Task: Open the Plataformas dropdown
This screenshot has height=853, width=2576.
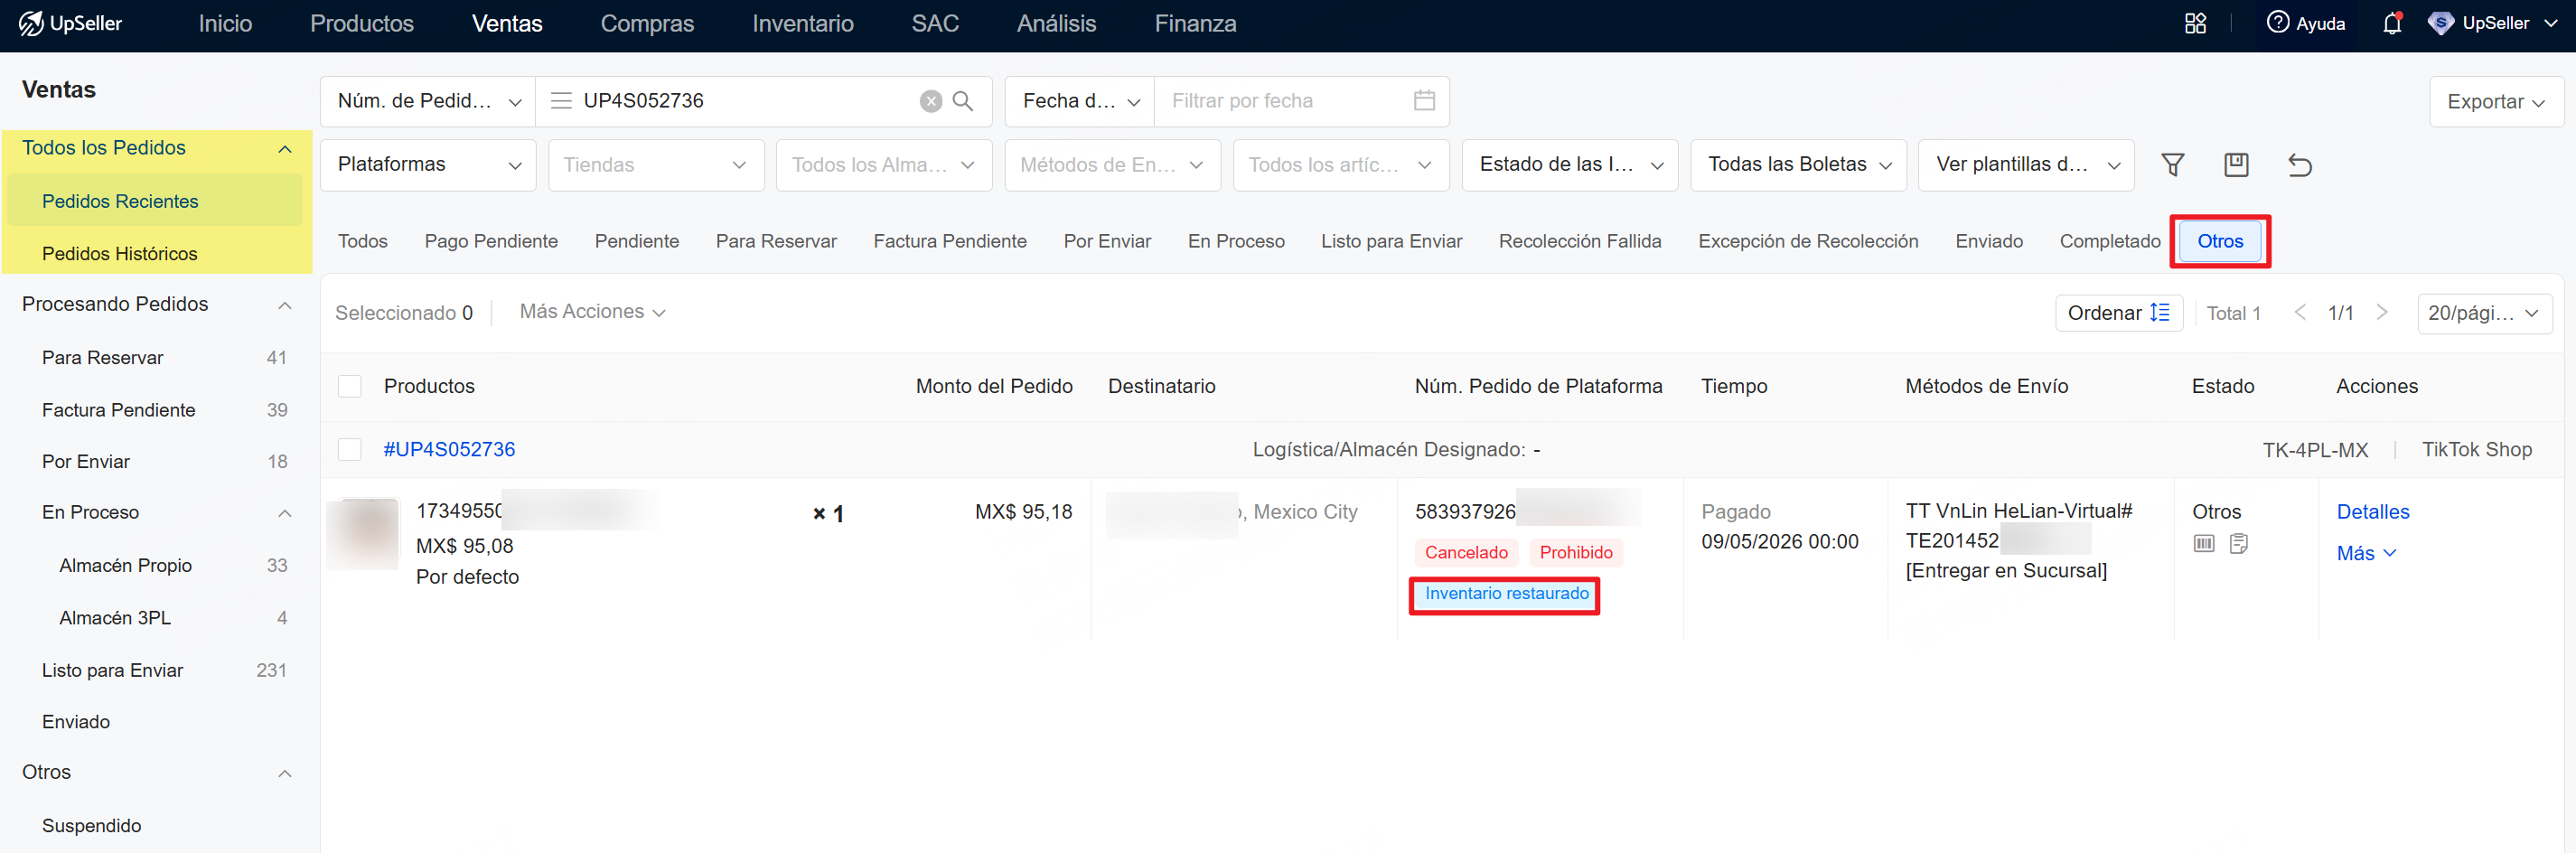Action: (428, 165)
